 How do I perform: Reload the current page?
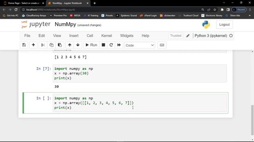click(16, 9)
